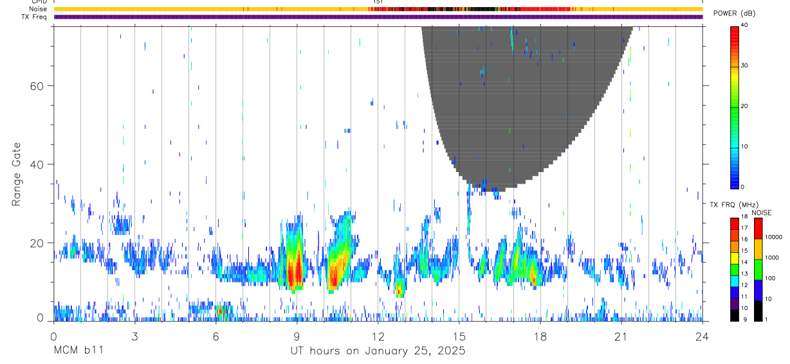Viewport: 790px width, 364px height.
Task: Click the purple TX Freq strip above the plot
Action: tap(378, 17)
